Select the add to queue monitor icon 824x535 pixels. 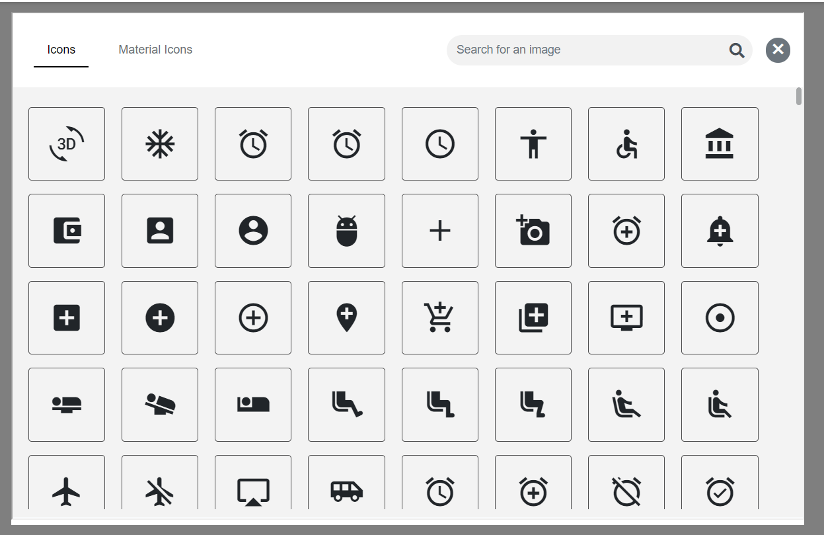pos(626,317)
